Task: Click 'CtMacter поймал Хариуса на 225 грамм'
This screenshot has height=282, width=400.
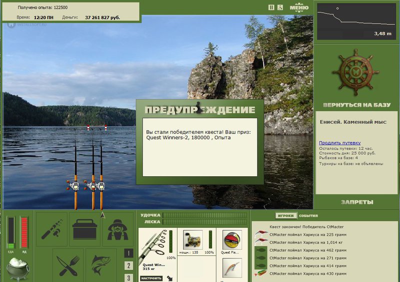Action: (308, 234)
